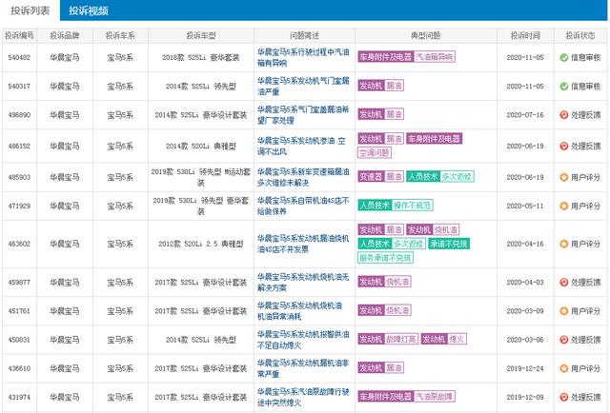Click model 2014款 520Li 典雅型
This screenshot has height=413, width=610.
[201, 147]
